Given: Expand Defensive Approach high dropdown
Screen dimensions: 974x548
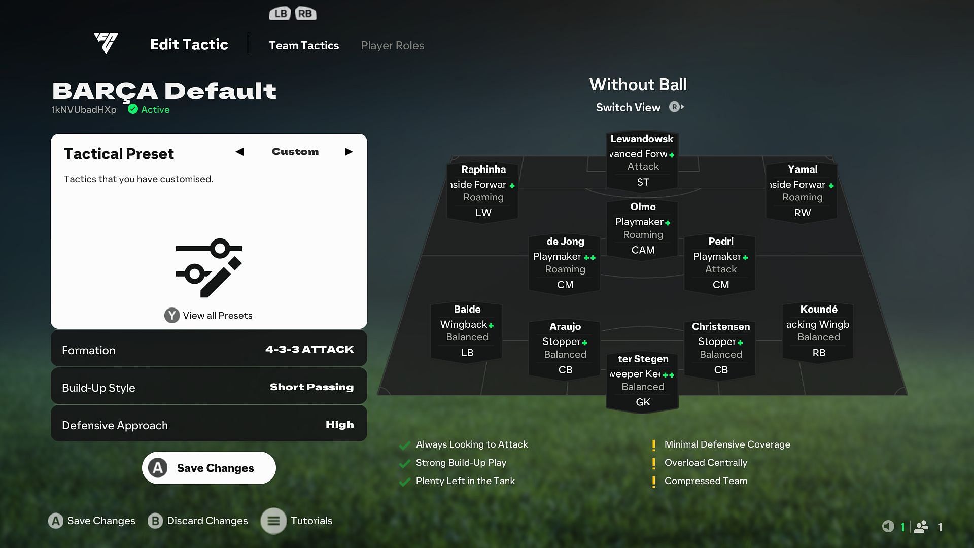Looking at the screenshot, I should (207, 425).
